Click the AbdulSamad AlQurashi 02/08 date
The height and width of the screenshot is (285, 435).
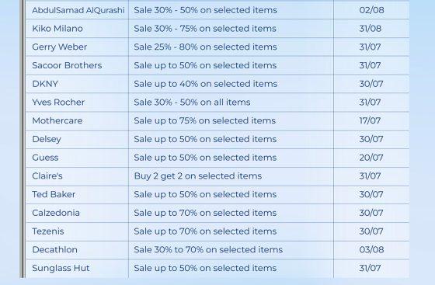(x=371, y=10)
